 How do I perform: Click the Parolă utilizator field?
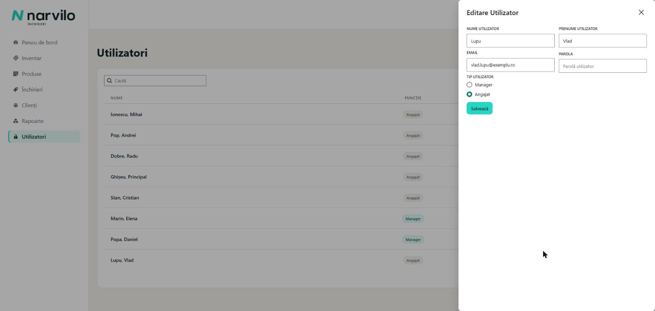click(603, 66)
